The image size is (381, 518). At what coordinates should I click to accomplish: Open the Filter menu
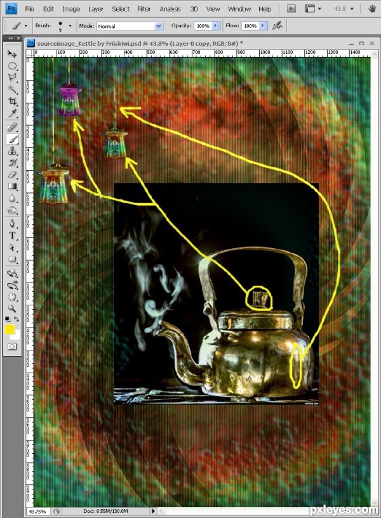tap(144, 9)
